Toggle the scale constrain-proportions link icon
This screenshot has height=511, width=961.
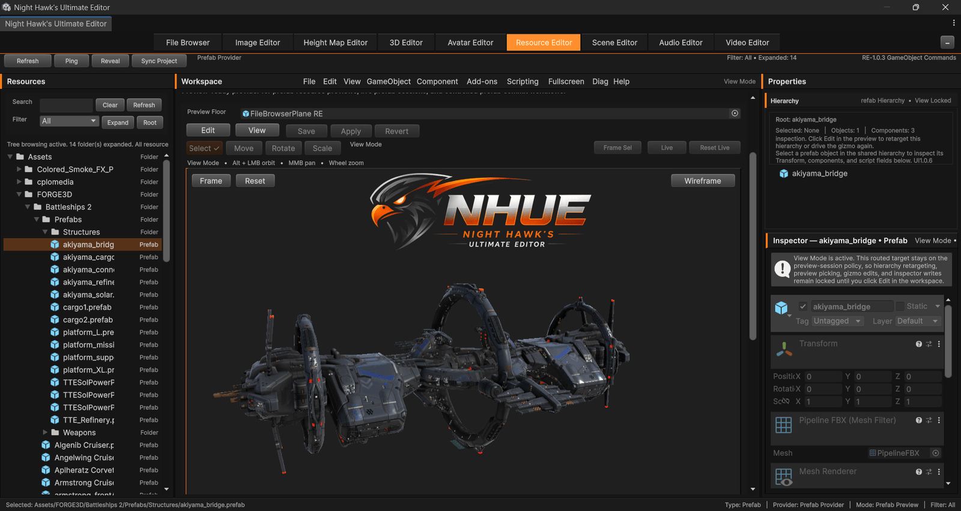click(786, 401)
